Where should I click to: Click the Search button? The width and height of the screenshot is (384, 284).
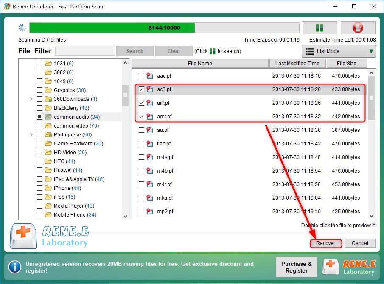(135, 51)
